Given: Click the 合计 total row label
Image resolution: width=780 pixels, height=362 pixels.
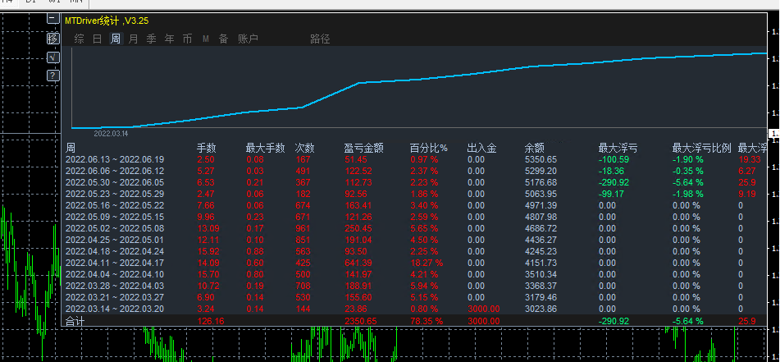Looking at the screenshot, I should click(x=75, y=321).
